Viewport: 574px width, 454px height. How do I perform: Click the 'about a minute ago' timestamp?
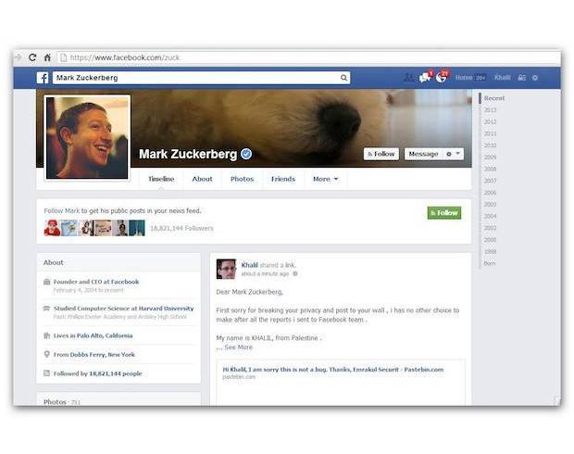265,273
